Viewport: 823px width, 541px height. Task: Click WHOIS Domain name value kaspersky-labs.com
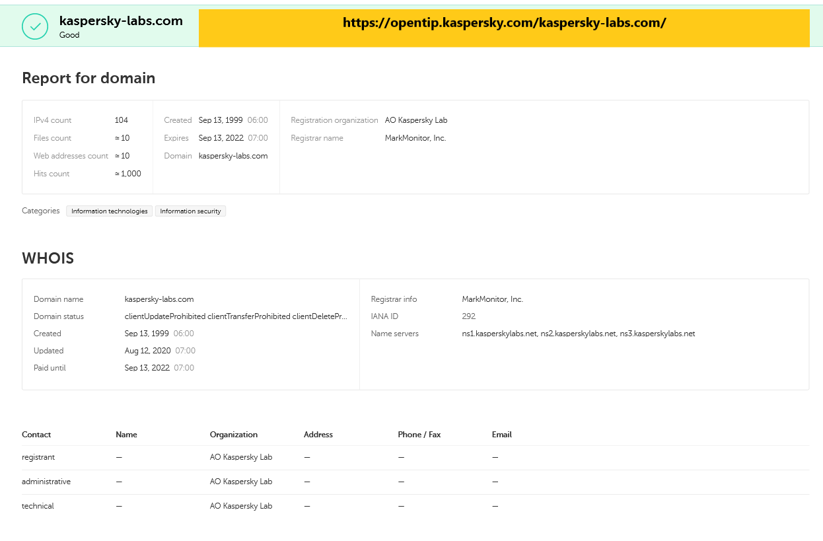(159, 299)
